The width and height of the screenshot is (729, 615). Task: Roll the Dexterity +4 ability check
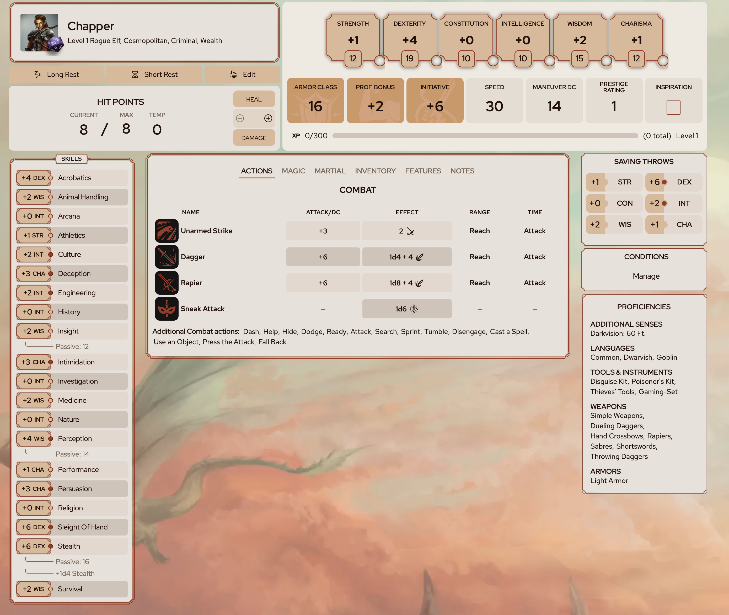pos(409,40)
